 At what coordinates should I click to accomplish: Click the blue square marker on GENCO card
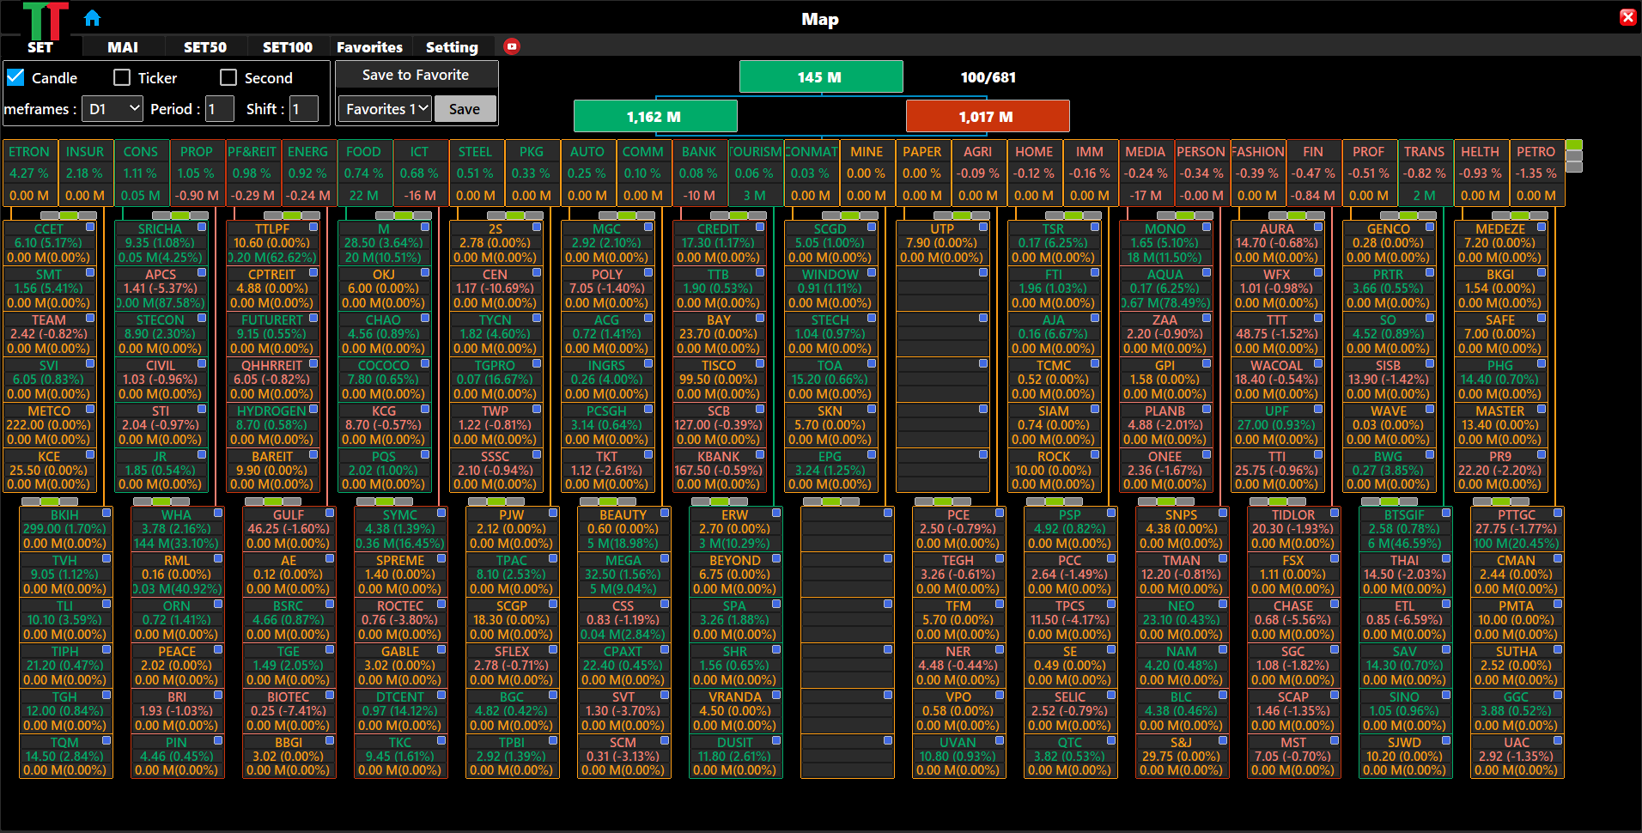[x=1430, y=228]
